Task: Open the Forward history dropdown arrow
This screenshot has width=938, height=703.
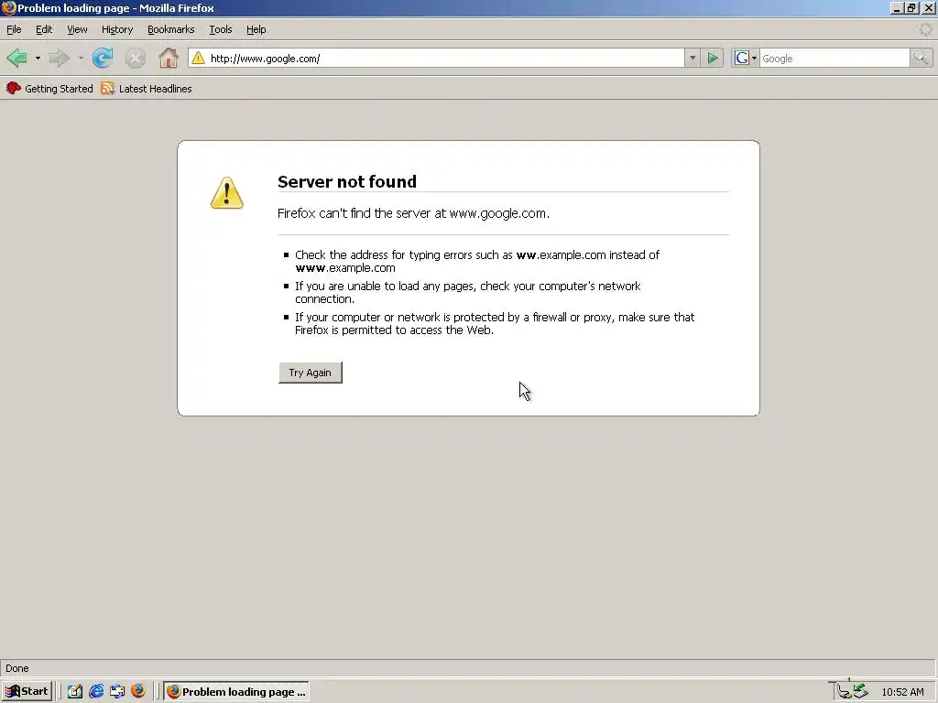Action: [x=81, y=58]
